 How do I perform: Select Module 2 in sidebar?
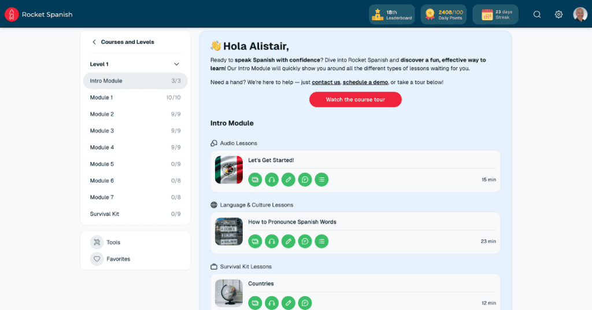pyautogui.click(x=135, y=114)
